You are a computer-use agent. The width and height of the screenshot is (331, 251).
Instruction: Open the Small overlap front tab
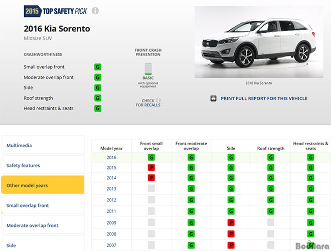43,205
